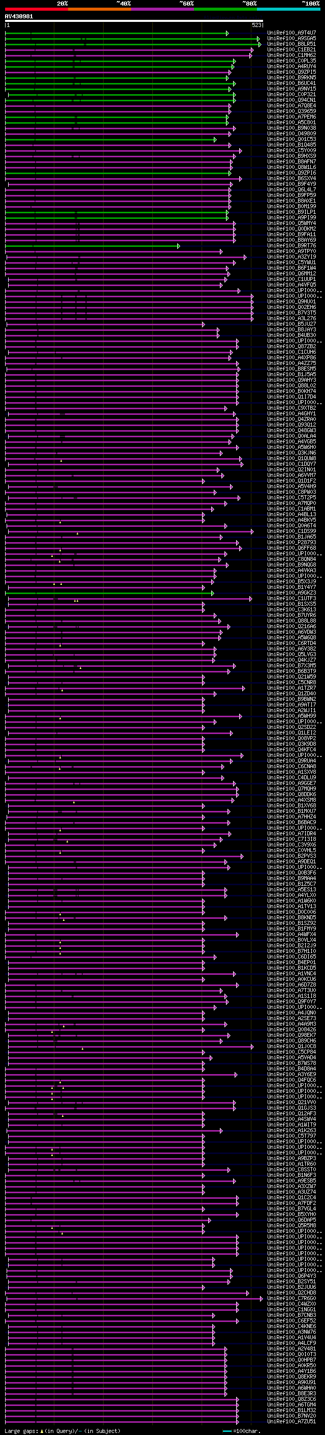Click the cyan ~100% identity legend segment
Image resolution: width=325 pixels, height=1435 pixels.
click(288, 9)
